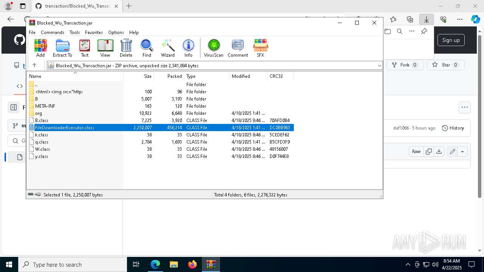484x272 pixels.
Task: Click the drive icon in status bar
Action: tap(31, 195)
